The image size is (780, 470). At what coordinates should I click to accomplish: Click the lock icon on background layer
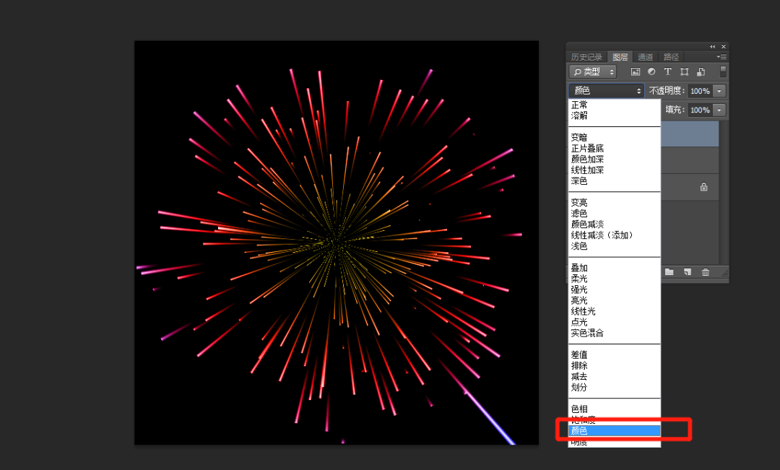(x=704, y=187)
